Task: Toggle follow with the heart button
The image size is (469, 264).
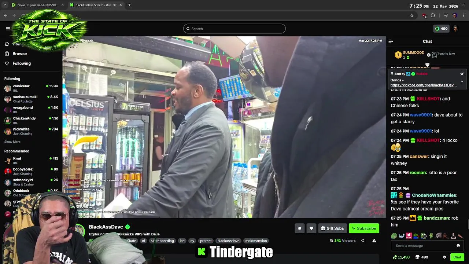Action: tap(311, 228)
